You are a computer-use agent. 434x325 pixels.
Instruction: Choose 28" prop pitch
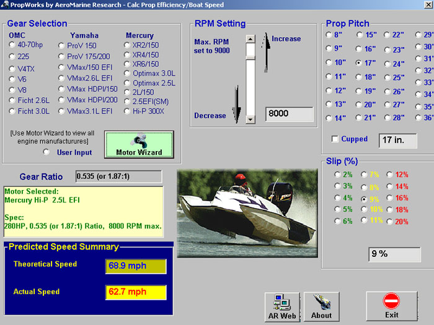tap(387, 118)
